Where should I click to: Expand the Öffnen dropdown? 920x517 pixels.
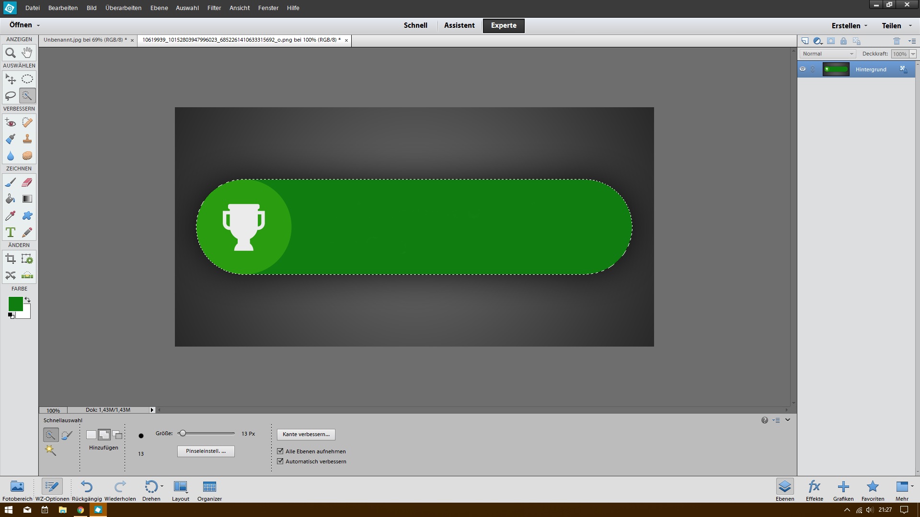coord(38,25)
